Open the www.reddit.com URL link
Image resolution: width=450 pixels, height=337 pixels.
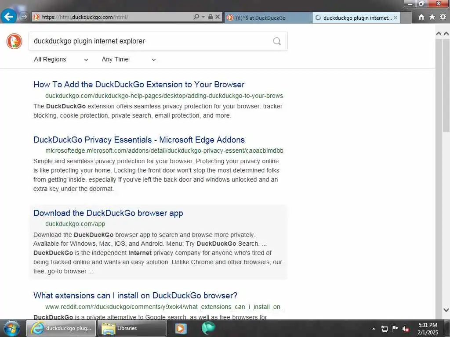(164, 307)
